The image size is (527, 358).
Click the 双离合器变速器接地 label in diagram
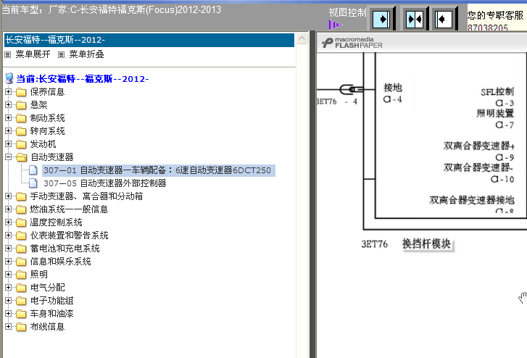coord(472,200)
